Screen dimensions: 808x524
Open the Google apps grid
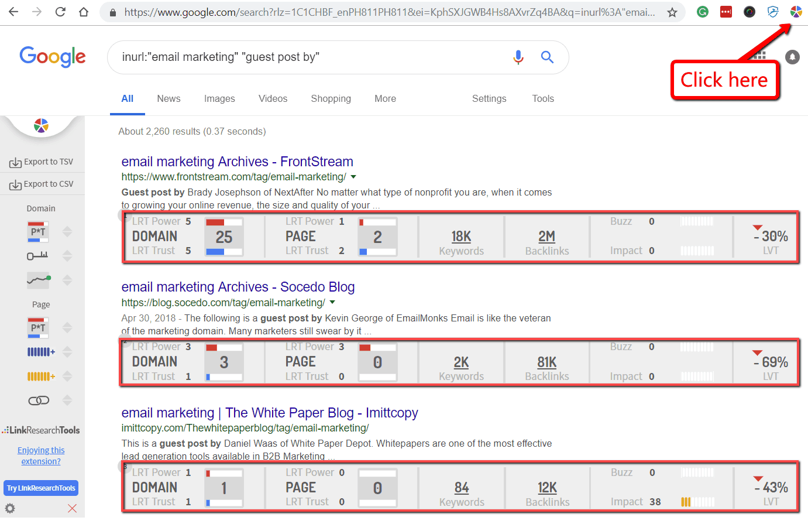[x=759, y=56]
